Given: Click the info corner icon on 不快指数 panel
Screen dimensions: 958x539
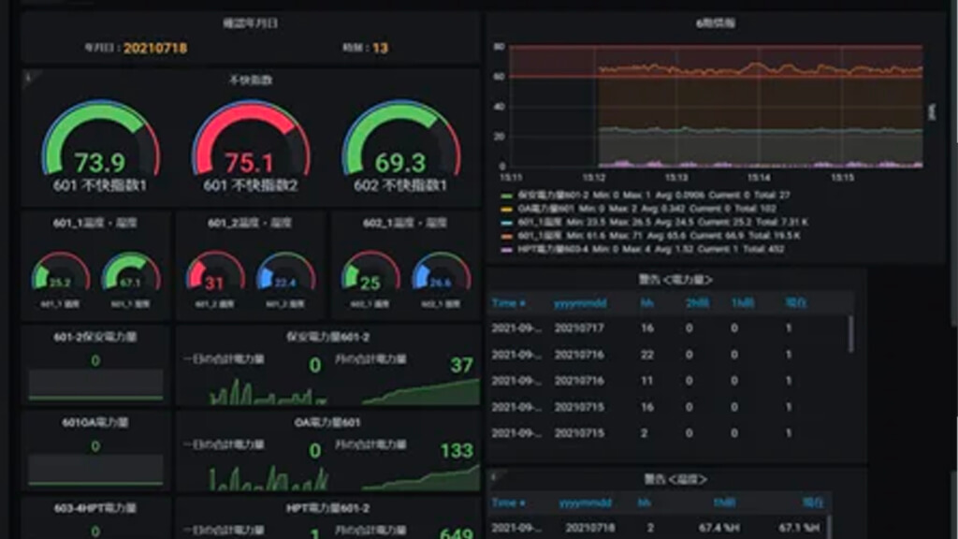Looking at the screenshot, I should tap(27, 78).
